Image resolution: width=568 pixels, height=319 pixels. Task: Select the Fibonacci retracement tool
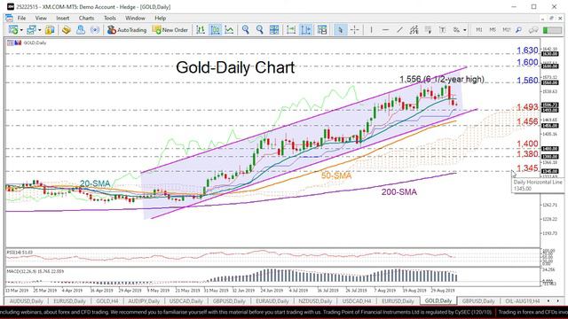point(428,30)
